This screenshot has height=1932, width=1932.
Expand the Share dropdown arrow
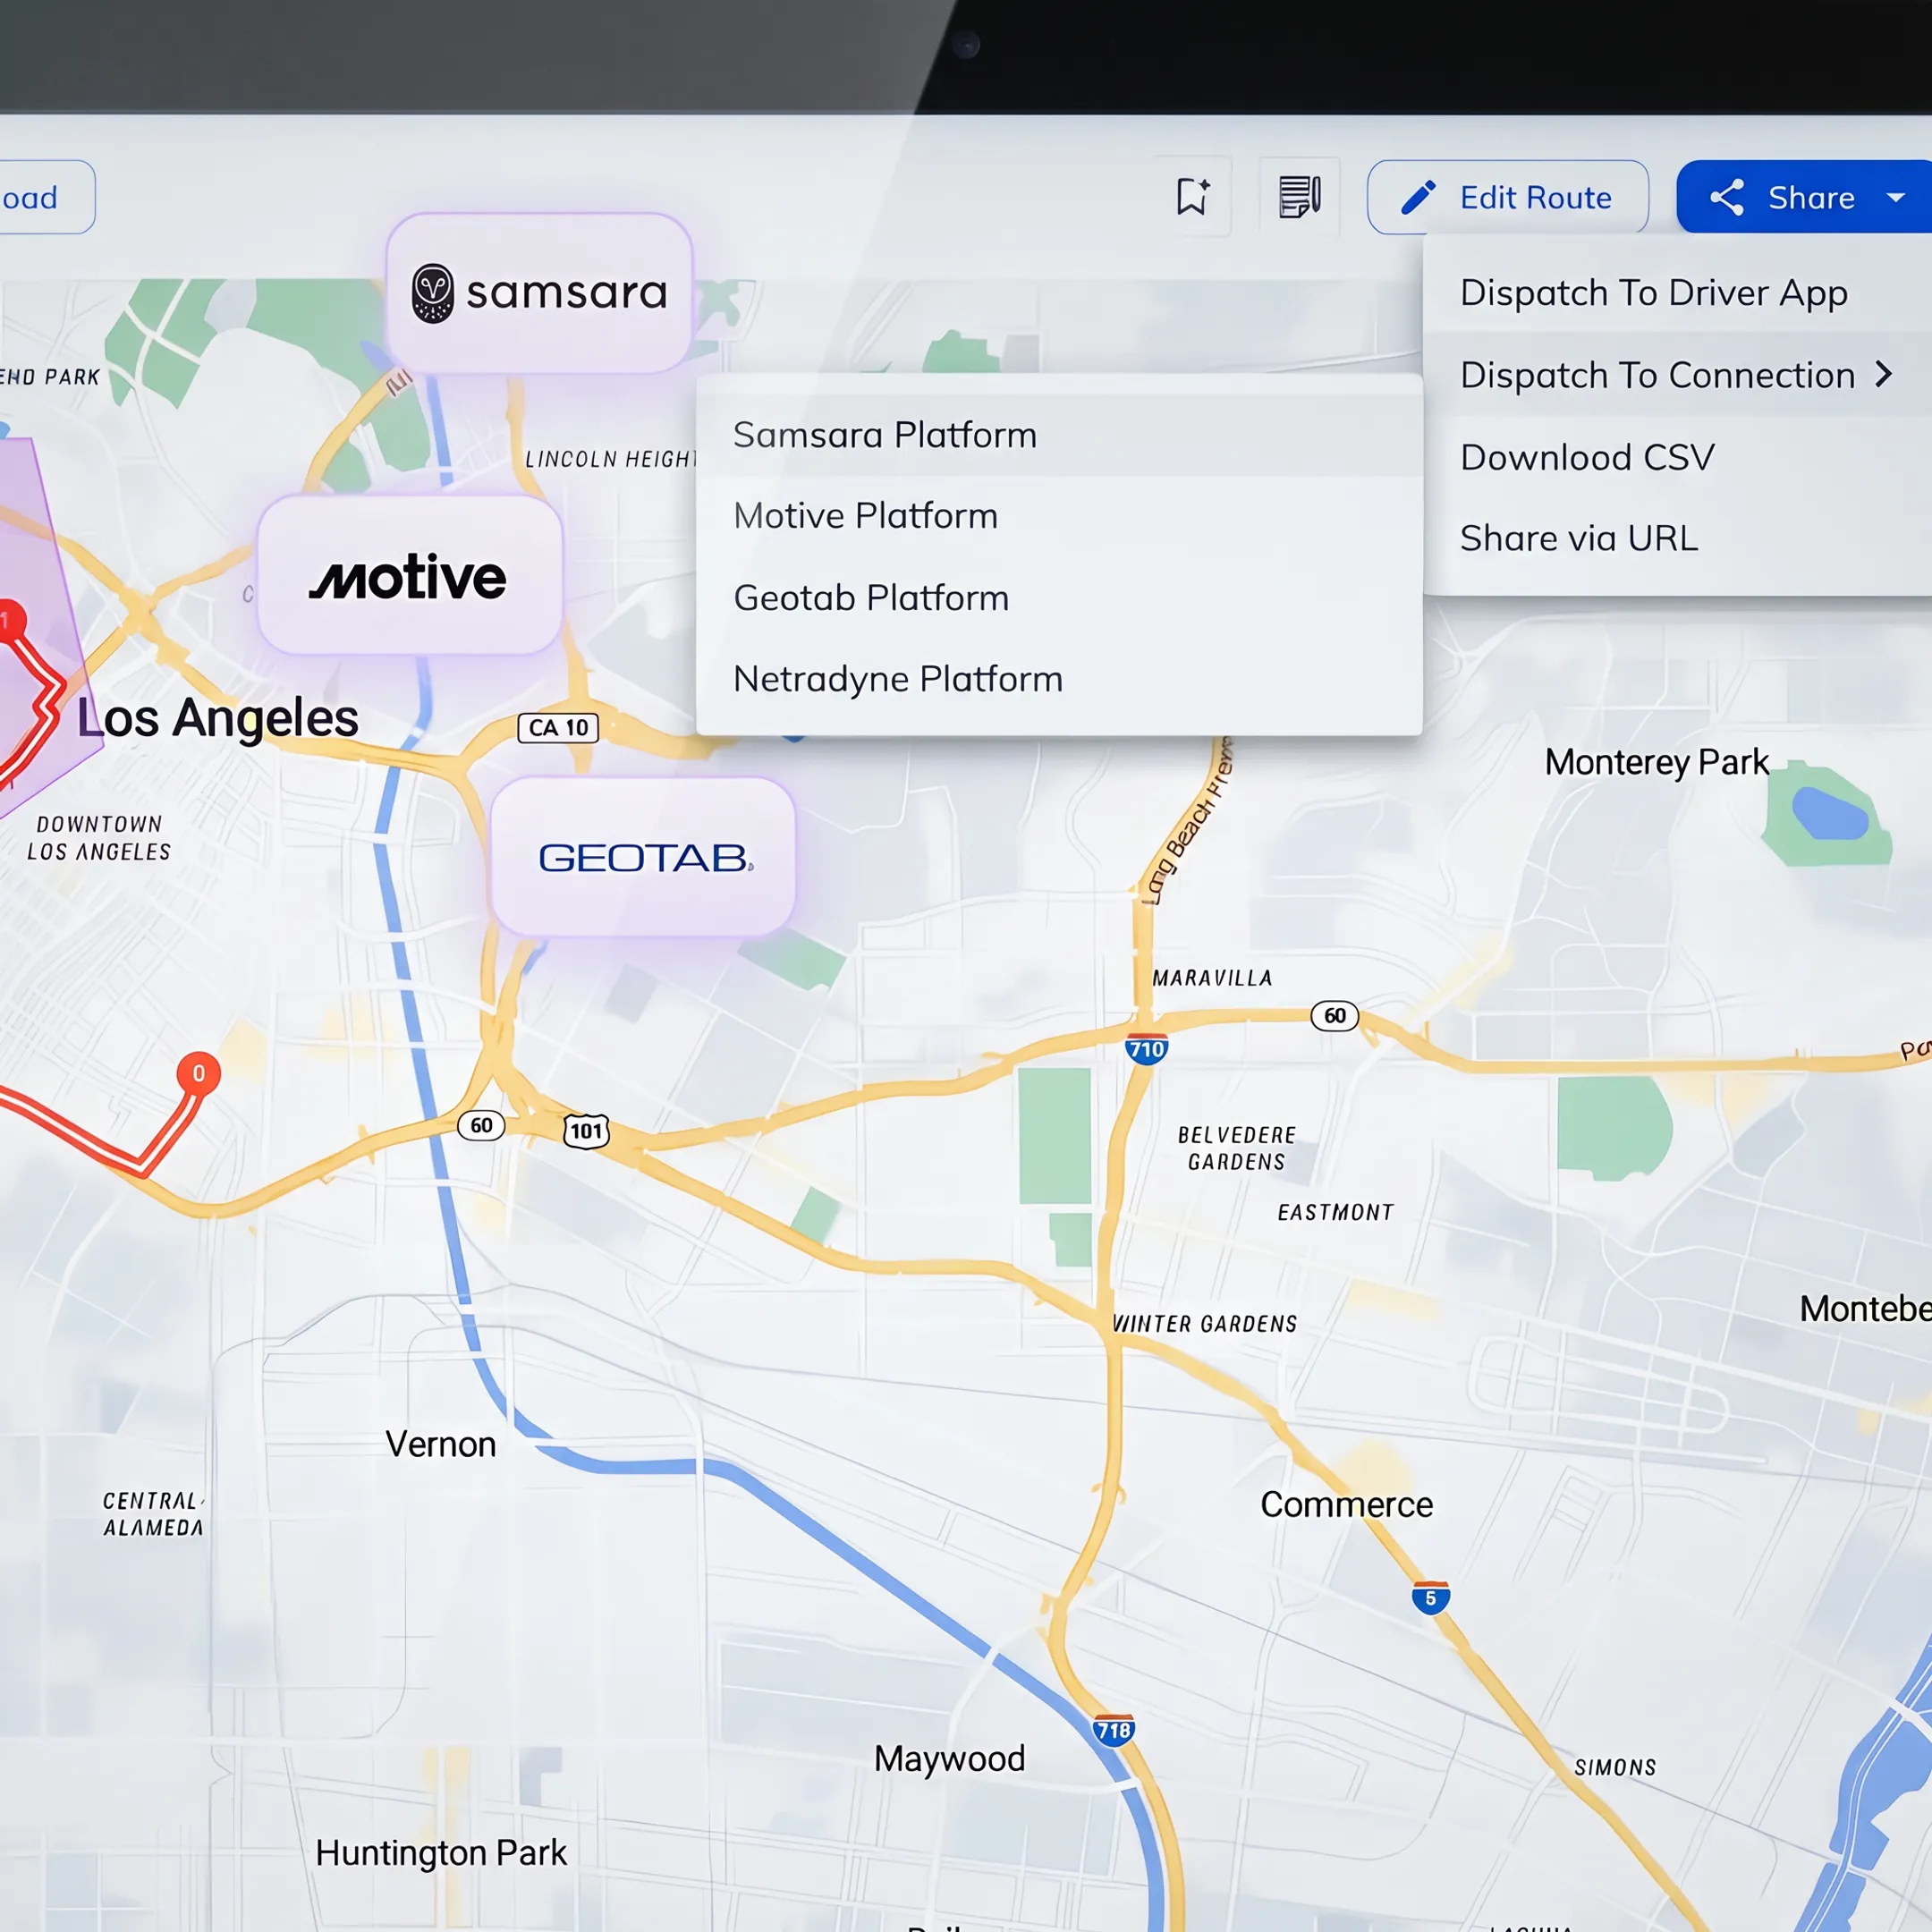coord(1895,198)
